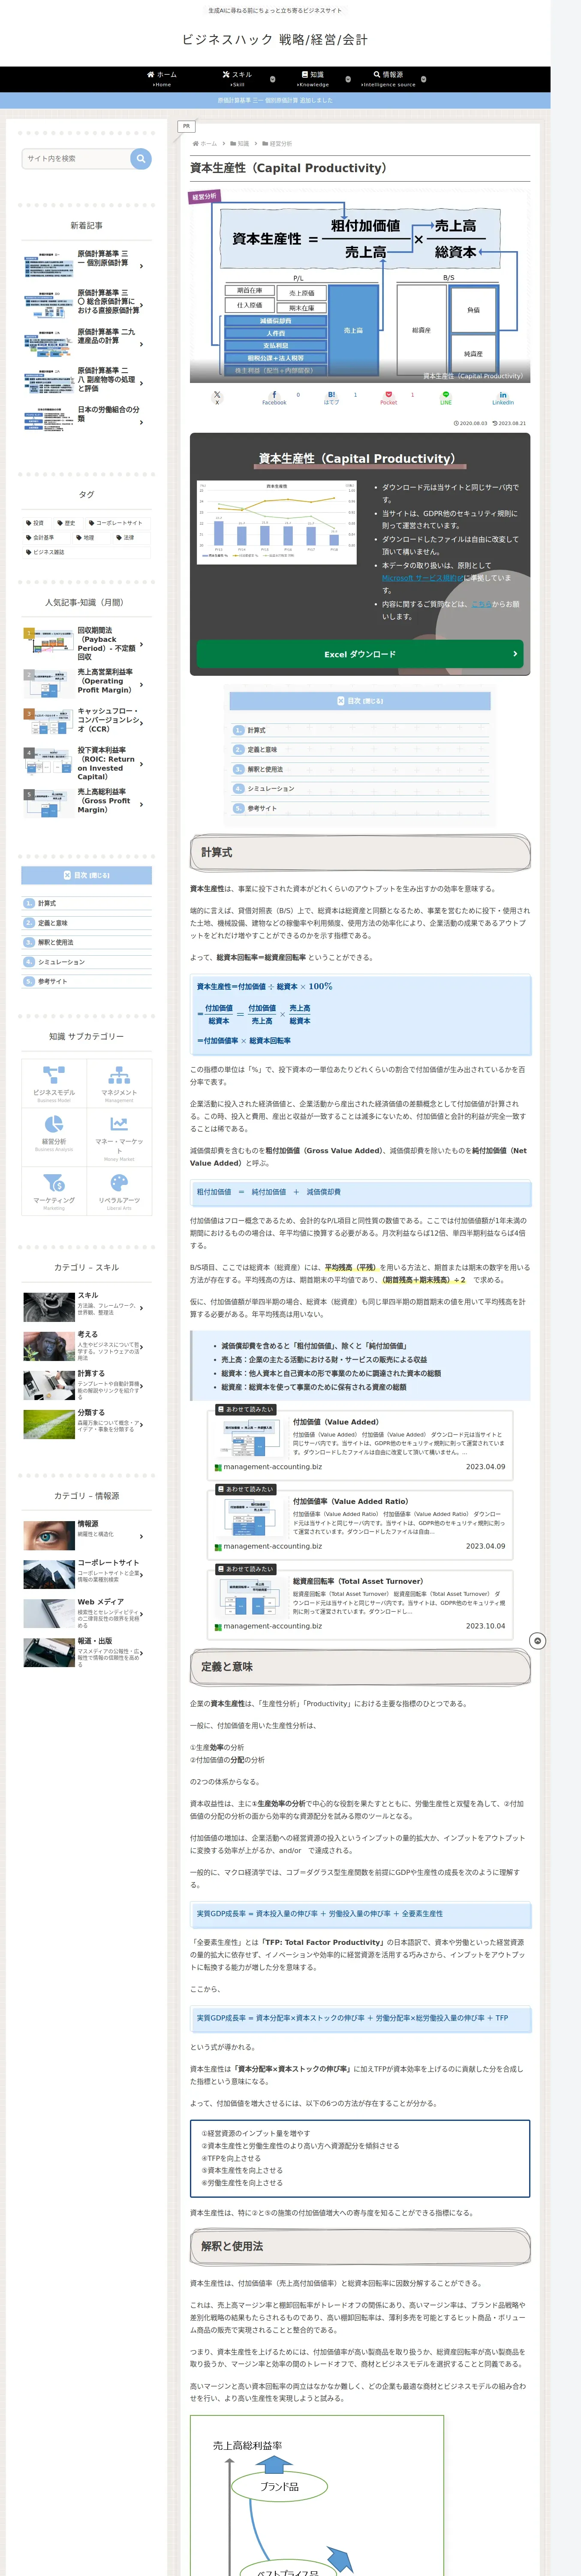Save the article to Pocket
This screenshot has height=2576, width=581.
388,397
